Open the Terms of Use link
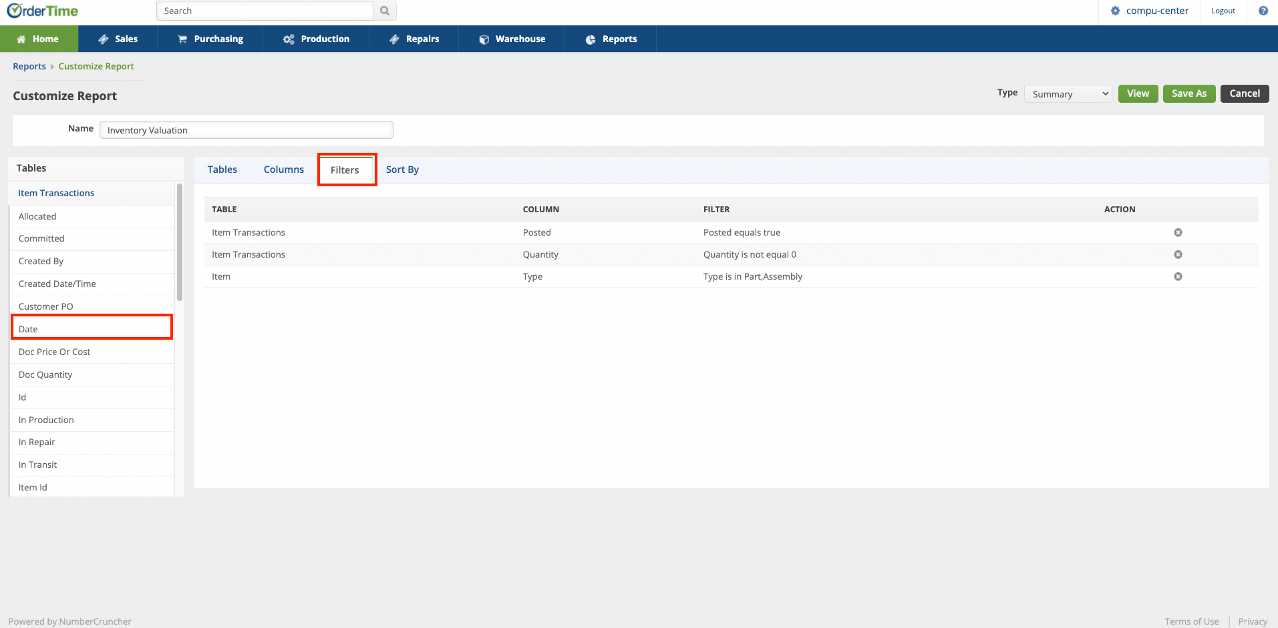This screenshot has width=1278, height=628. (1192, 621)
